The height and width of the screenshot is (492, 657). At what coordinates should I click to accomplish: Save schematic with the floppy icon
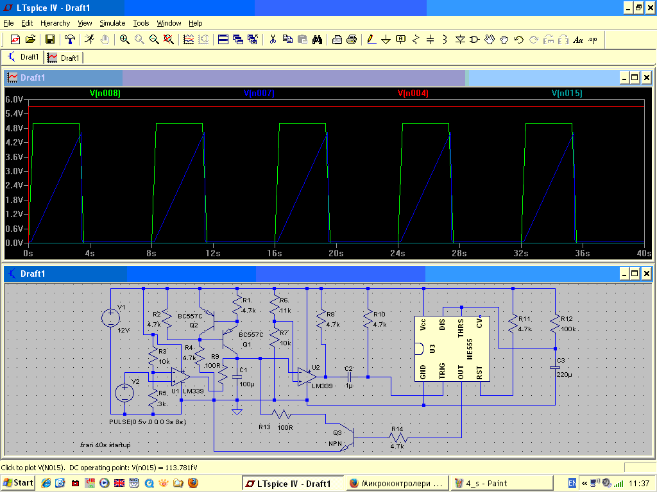50,39
